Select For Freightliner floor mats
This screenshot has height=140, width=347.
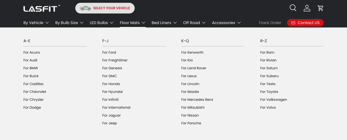click(115, 60)
